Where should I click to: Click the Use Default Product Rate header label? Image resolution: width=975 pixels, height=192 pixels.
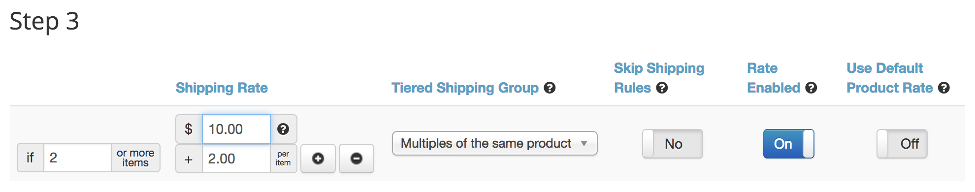tap(890, 78)
